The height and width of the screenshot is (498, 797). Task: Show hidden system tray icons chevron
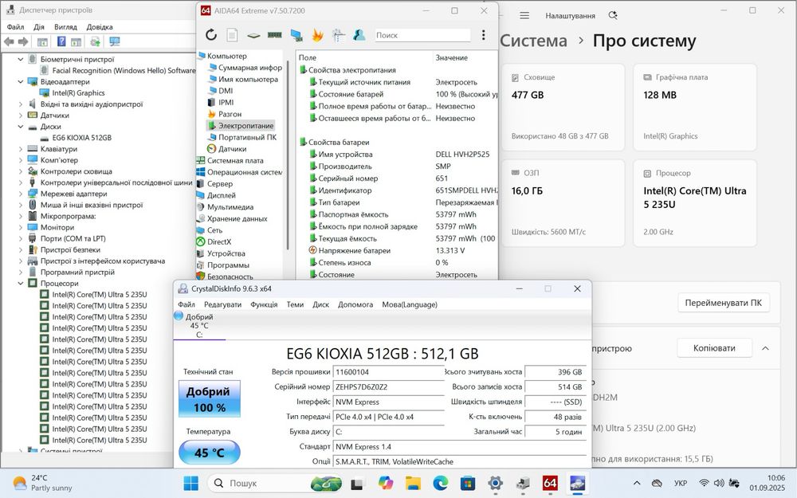[637, 483]
